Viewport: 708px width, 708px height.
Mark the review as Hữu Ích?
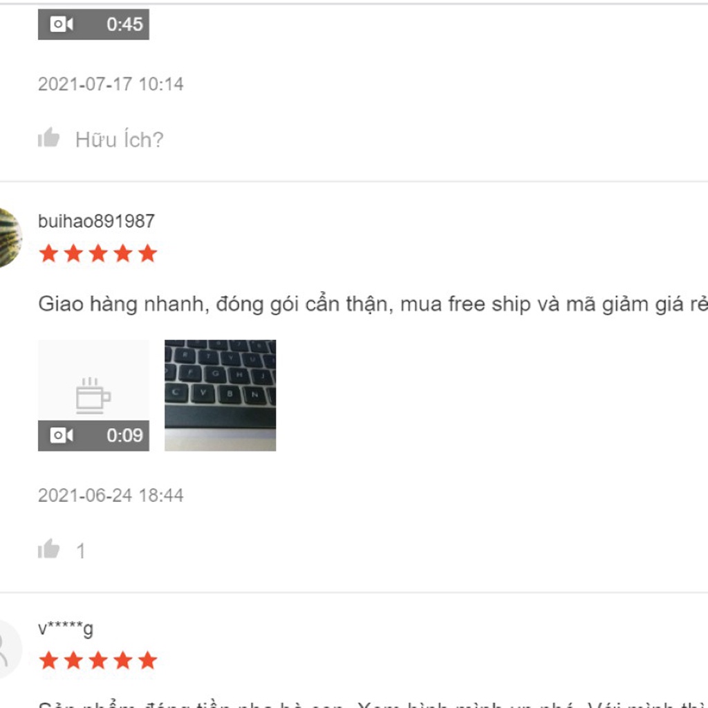pyautogui.click(x=119, y=140)
